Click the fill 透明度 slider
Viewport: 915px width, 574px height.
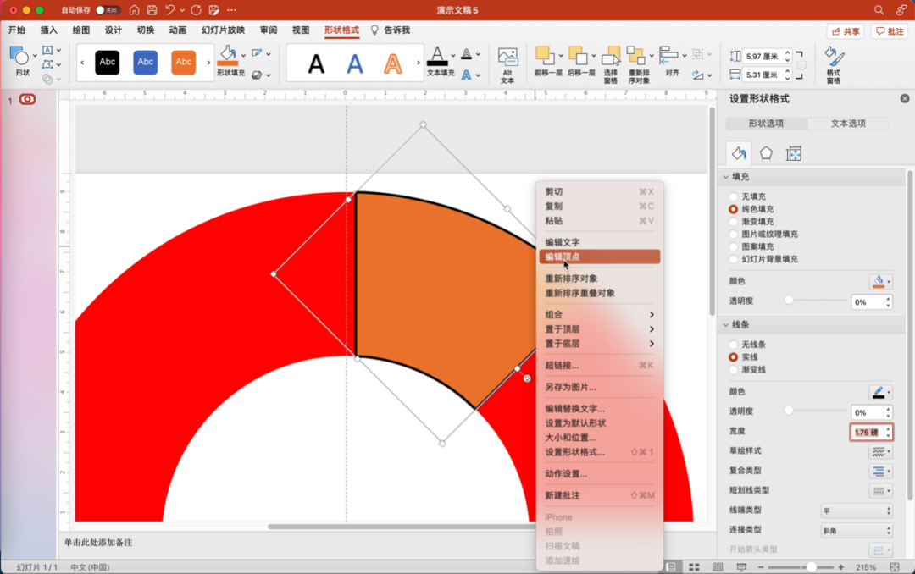tap(817, 301)
